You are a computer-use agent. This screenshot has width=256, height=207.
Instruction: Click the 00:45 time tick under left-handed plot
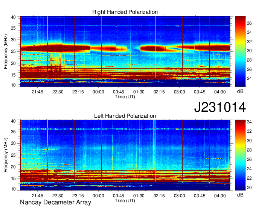[119, 196]
